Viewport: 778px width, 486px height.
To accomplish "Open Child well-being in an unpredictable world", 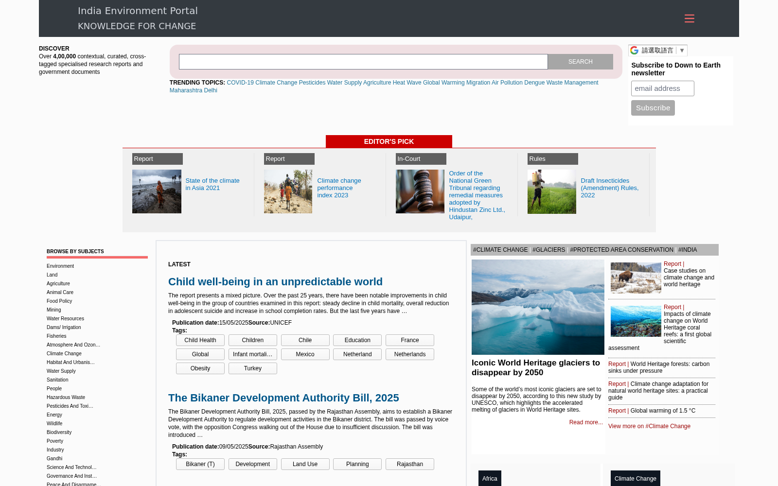I will click(x=275, y=282).
